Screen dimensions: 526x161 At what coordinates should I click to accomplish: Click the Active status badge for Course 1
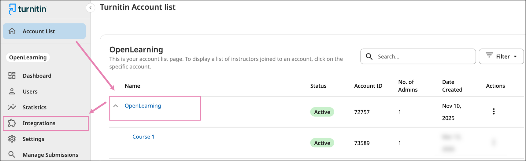click(x=322, y=143)
